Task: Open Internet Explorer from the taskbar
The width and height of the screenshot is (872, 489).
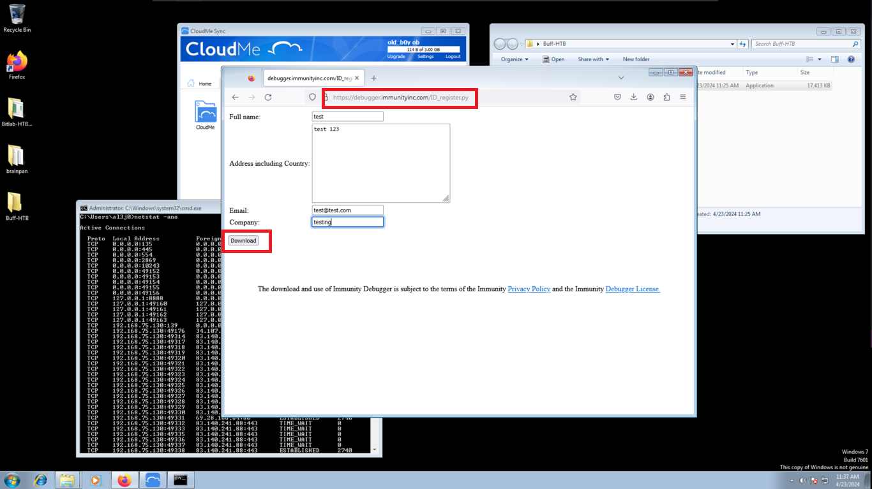Action: pyautogui.click(x=41, y=480)
